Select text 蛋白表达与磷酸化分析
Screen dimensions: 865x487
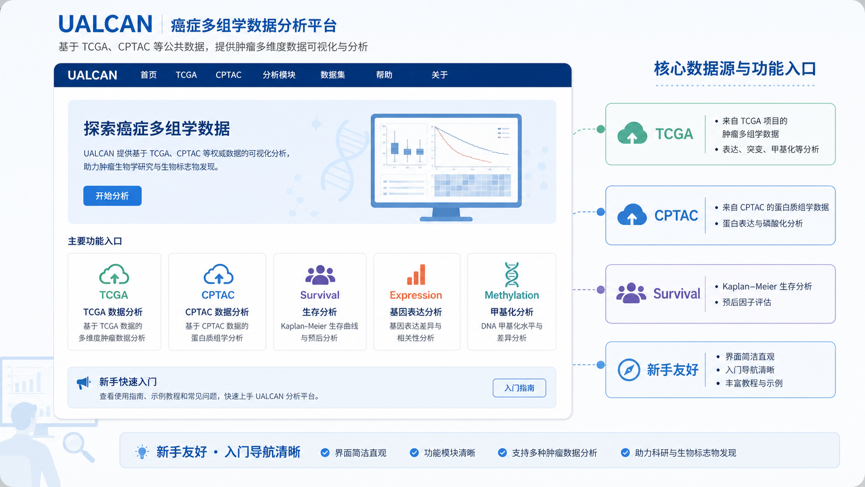coord(763,224)
